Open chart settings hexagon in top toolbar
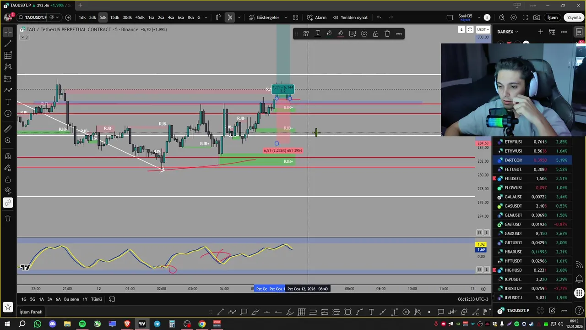The image size is (586, 330). [514, 17]
